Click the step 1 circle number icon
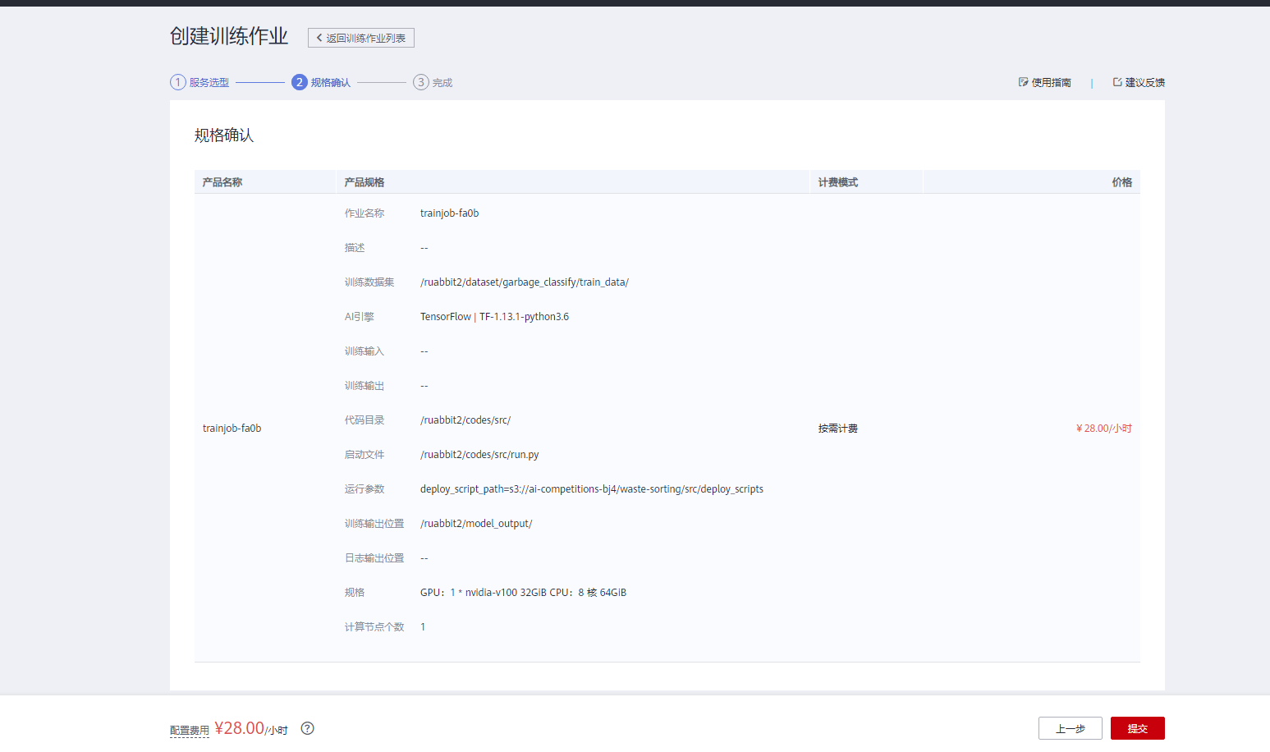 pyautogui.click(x=178, y=82)
